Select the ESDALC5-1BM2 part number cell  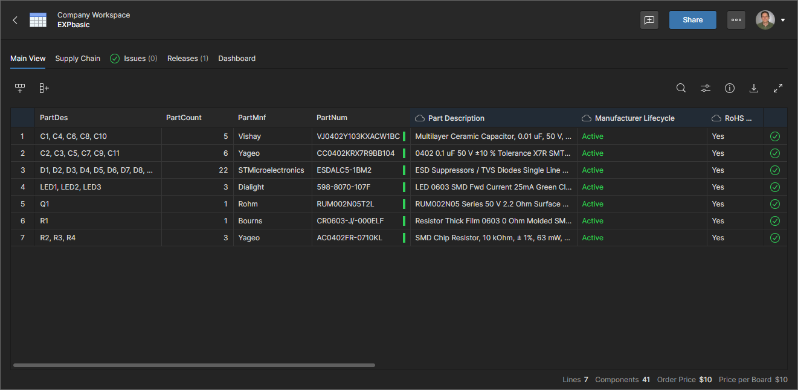coord(344,170)
